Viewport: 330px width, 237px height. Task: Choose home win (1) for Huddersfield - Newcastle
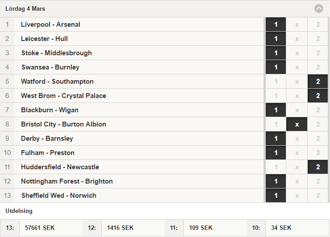click(x=276, y=167)
